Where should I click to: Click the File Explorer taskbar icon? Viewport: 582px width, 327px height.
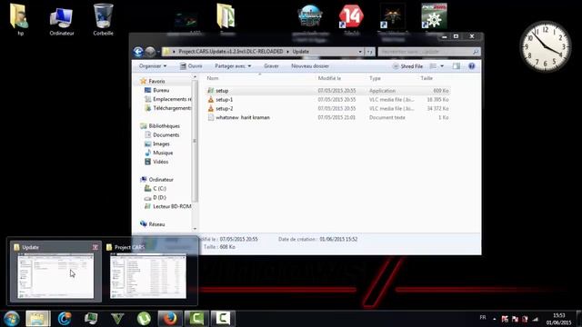click(38, 319)
